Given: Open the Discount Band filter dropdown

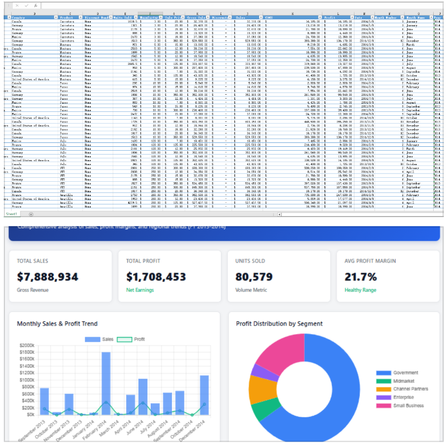Looking at the screenshot, I should [111, 17].
